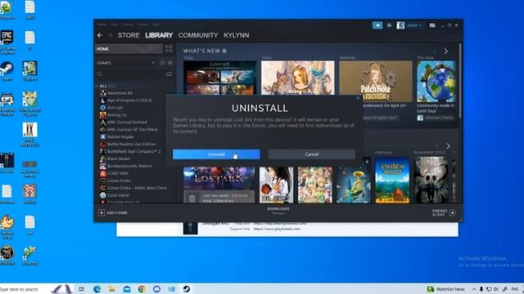Click the blue announcements icon in title bar
Image resolution: width=524 pixels, height=294 pixels.
377,25
